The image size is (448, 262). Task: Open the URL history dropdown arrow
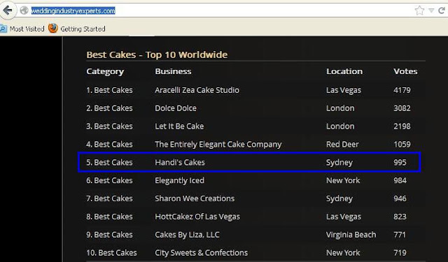tap(431, 11)
